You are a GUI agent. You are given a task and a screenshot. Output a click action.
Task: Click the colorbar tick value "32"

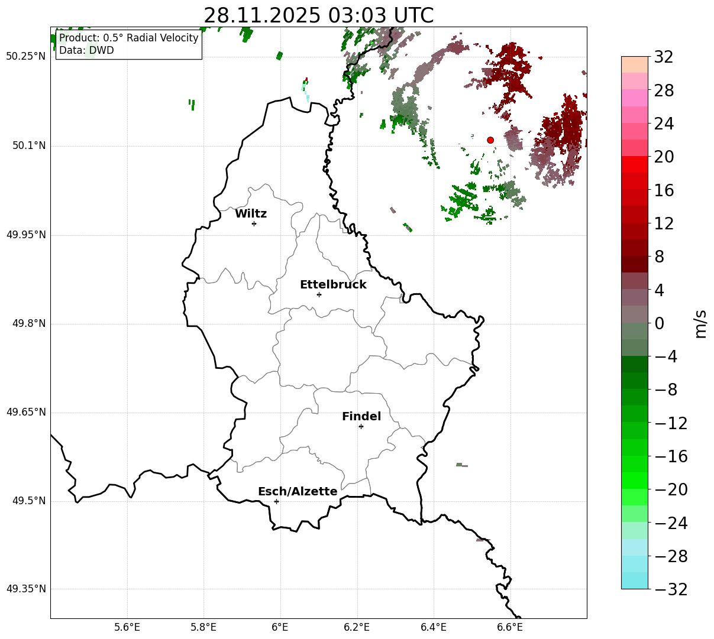pyautogui.click(x=663, y=57)
